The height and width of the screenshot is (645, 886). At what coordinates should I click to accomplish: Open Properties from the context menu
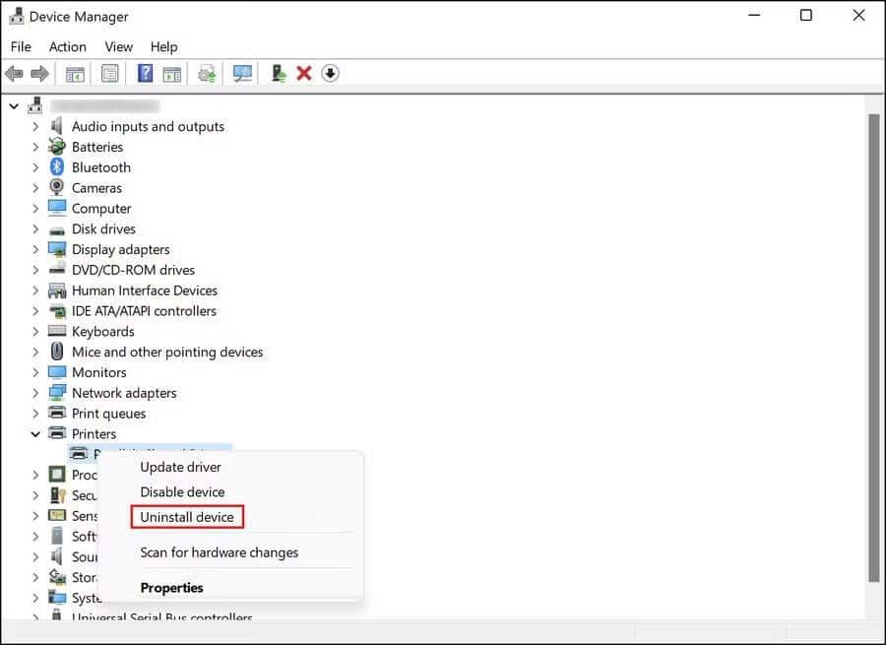(171, 587)
